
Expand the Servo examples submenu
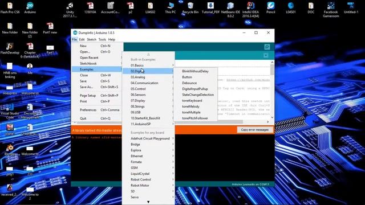[x=148, y=197]
